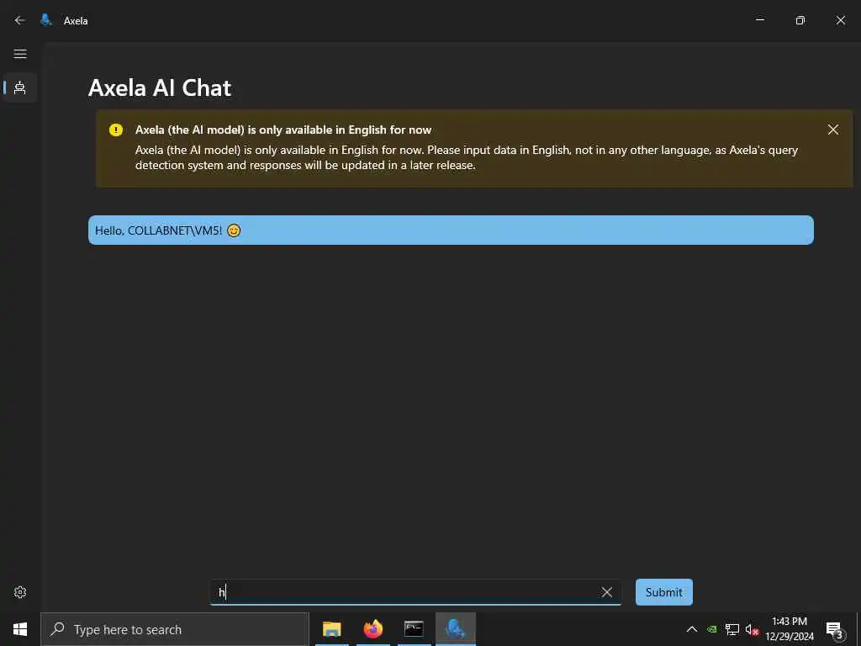Dismiss the English-only warning banner

(833, 129)
